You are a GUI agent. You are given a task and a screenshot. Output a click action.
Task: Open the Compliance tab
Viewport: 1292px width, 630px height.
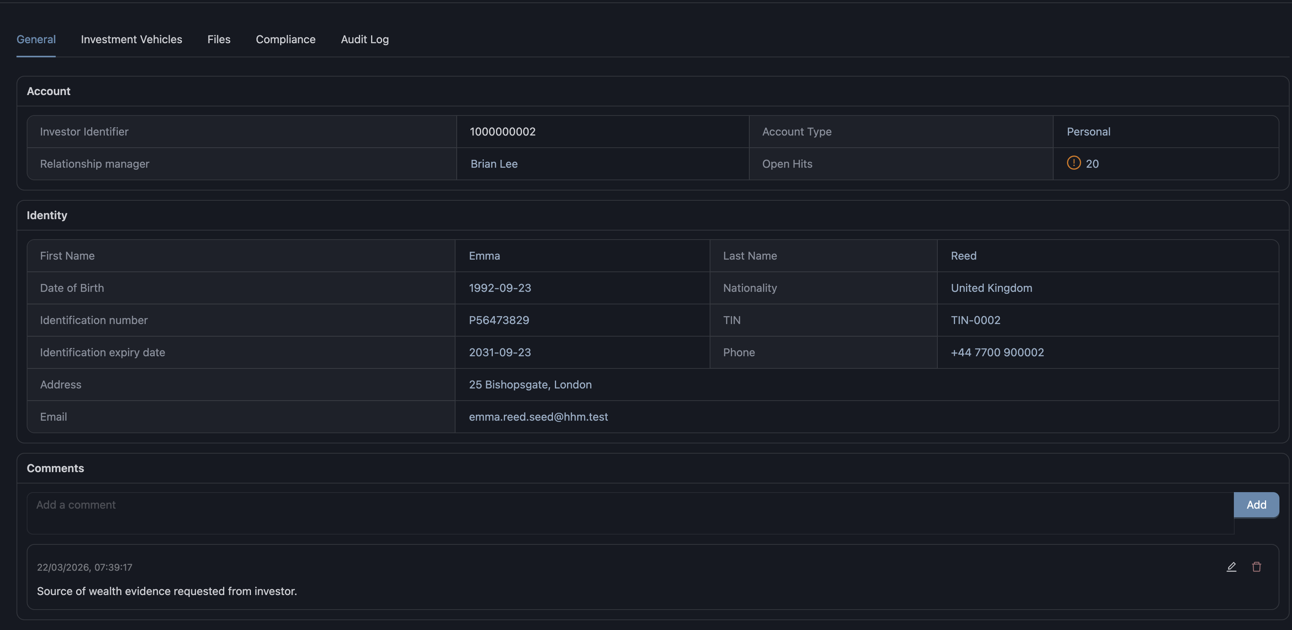click(x=285, y=39)
